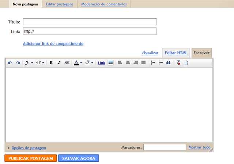Expand Opções de postagem section
Viewport: 234px width, 164px height.
(27, 148)
